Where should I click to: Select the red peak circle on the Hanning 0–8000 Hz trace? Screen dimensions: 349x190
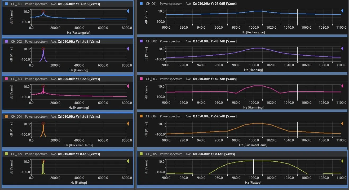coord(43,49)
